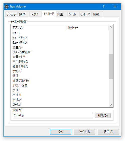The image size is (125, 141).
Task: Click the アクション column header
Action: 38,28
